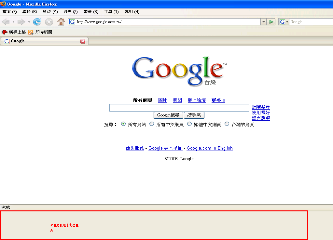Open the 網上論壇 link

point(197,100)
